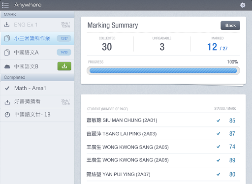Click the blue marking progress bar

(x=163, y=71)
